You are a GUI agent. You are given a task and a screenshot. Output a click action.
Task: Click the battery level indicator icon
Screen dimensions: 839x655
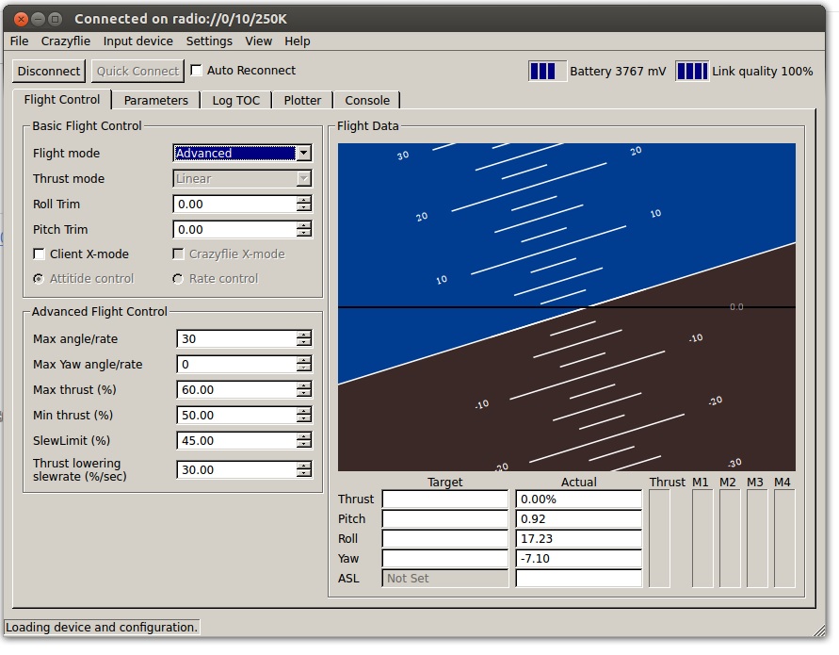coord(547,72)
